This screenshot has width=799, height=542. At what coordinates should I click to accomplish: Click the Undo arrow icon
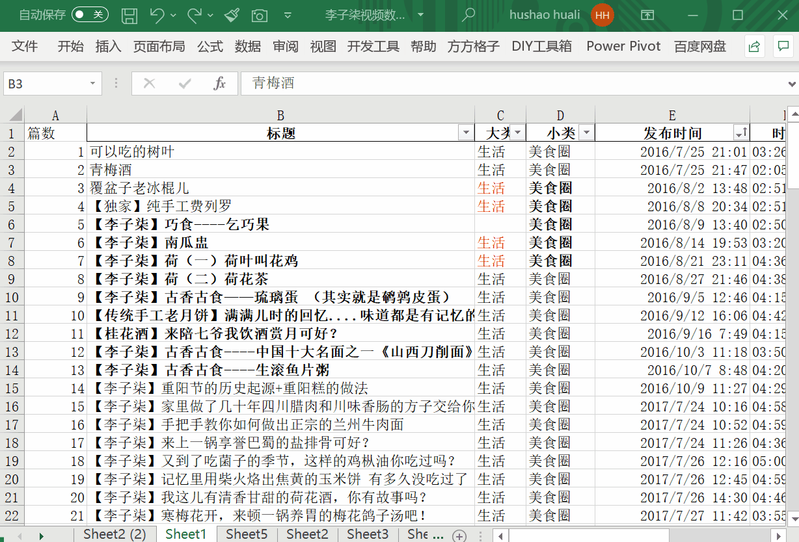coord(157,15)
